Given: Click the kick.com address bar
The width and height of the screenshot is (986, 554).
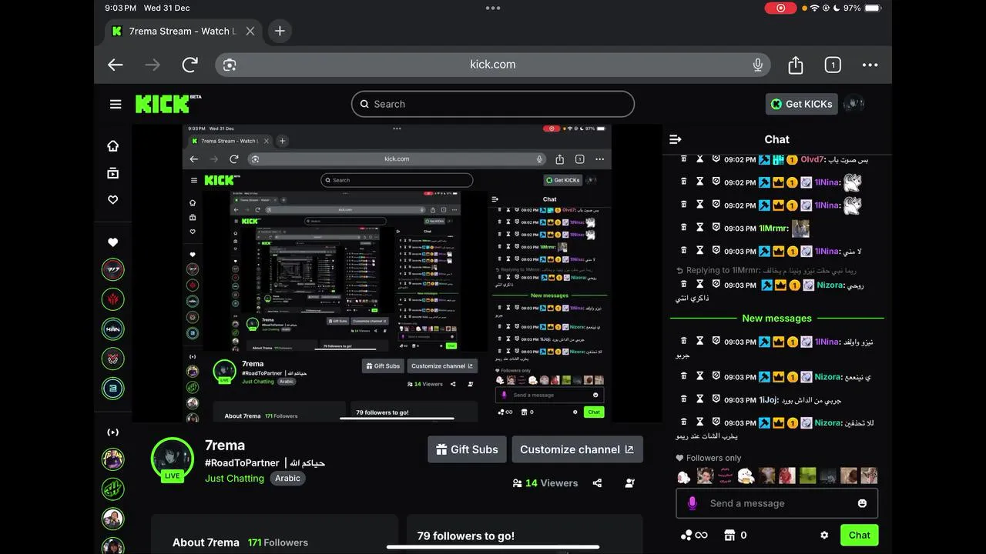Looking at the screenshot, I should point(493,65).
